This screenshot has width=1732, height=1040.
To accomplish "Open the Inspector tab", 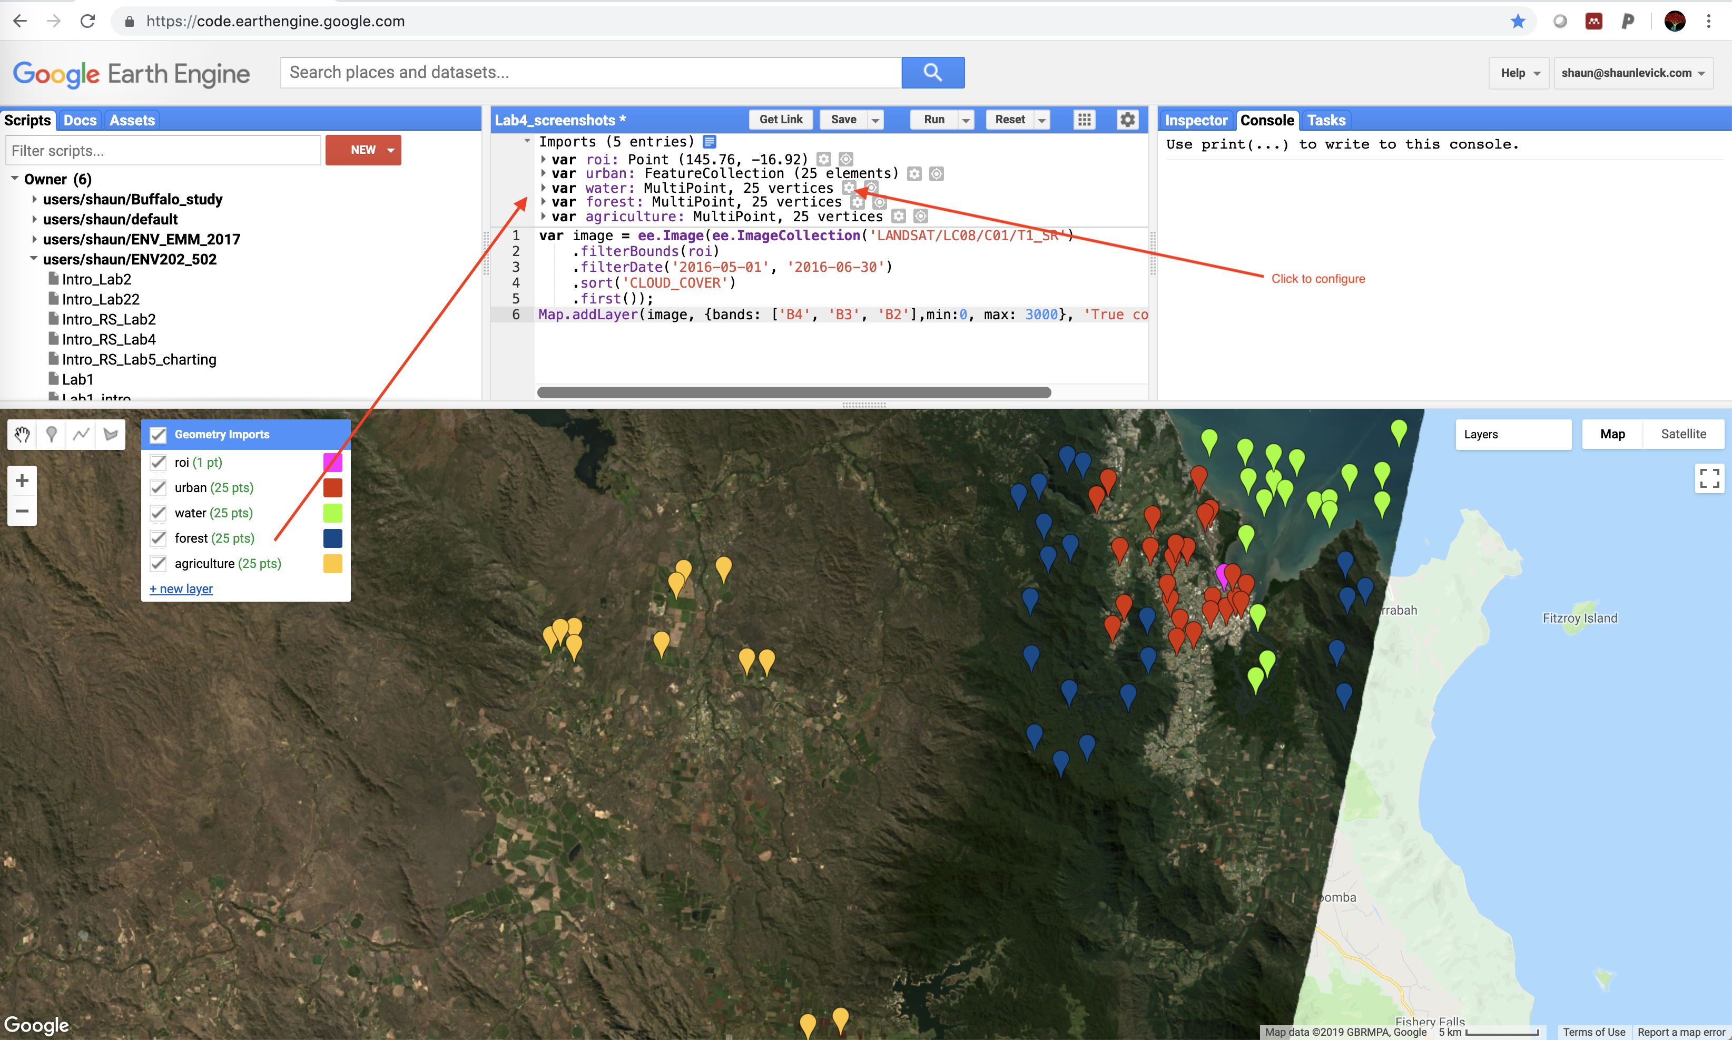I will tap(1196, 120).
